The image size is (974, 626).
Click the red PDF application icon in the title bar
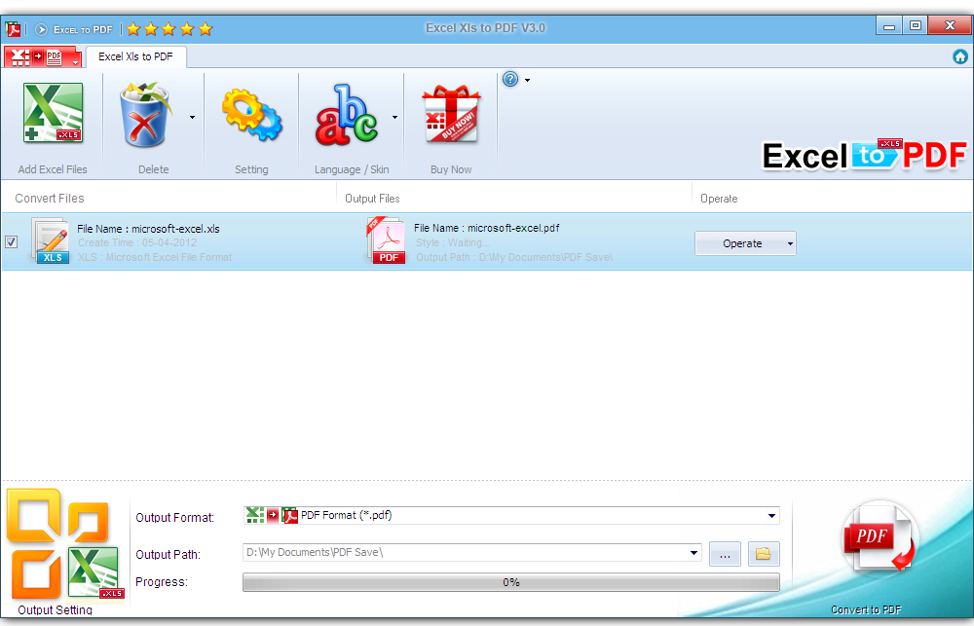click(13, 28)
